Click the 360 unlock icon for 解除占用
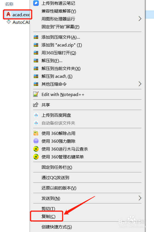Screen dimensions: 154x232 click(x=36, y=133)
